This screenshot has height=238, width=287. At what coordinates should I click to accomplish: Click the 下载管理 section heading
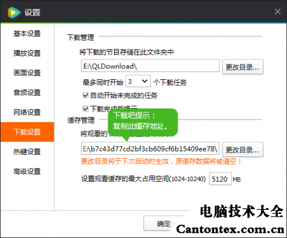[80, 37]
